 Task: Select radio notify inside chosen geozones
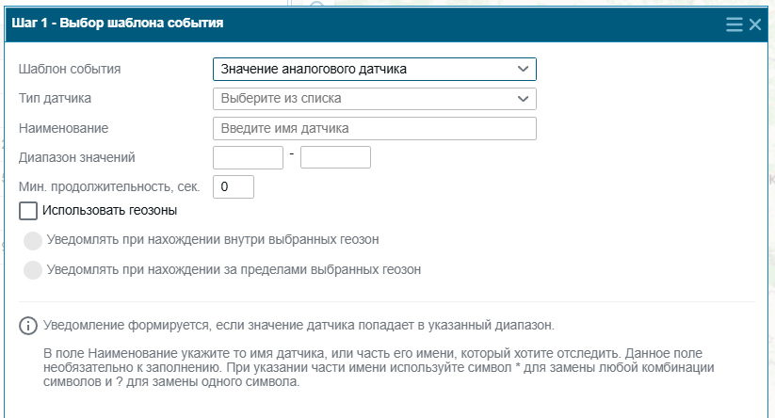[x=33, y=241]
